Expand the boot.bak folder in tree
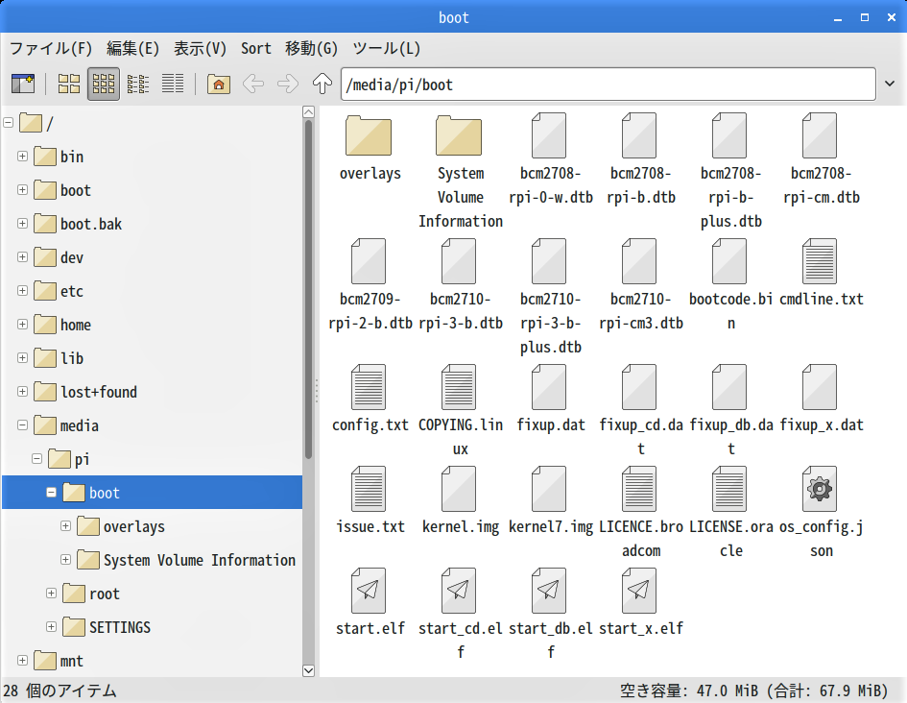This screenshot has height=703, width=907. 23,224
